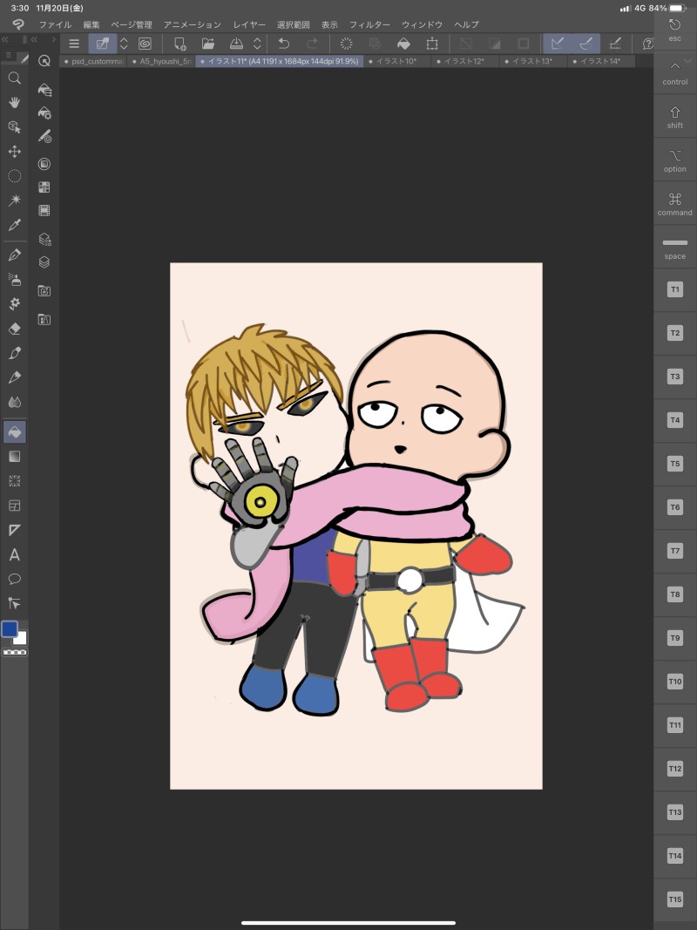This screenshot has height=930, width=697.
Task: Select the Airbrush tool
Action: (x=14, y=280)
